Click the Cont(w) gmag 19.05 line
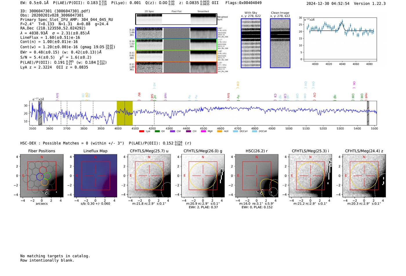 pos(68,47)
